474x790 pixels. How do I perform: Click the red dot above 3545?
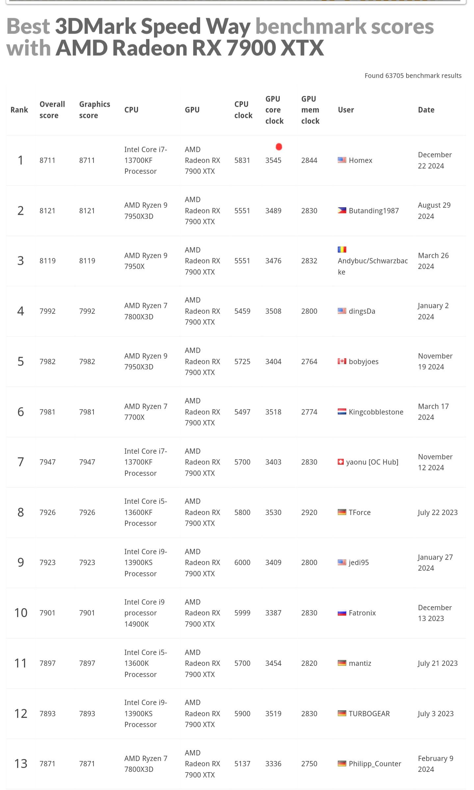279,147
